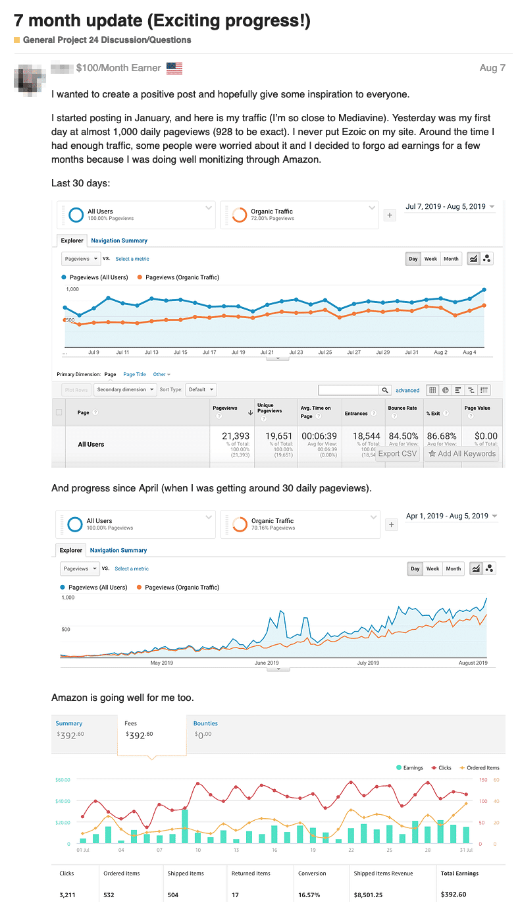The height and width of the screenshot is (913, 520).
Task: Switch to the pie chart table view
Action: click(x=445, y=390)
